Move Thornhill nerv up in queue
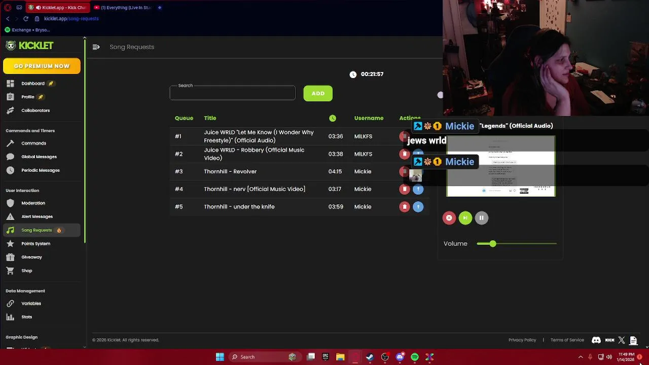 tap(418, 189)
